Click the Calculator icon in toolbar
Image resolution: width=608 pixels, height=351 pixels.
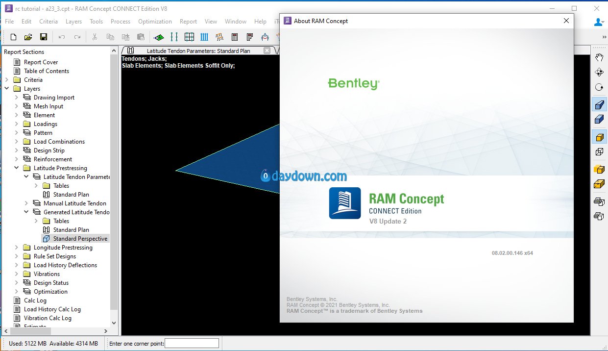(x=235, y=37)
